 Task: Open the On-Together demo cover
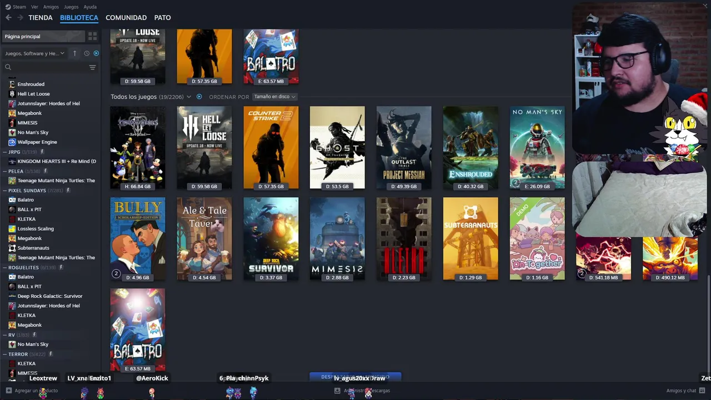(537, 239)
